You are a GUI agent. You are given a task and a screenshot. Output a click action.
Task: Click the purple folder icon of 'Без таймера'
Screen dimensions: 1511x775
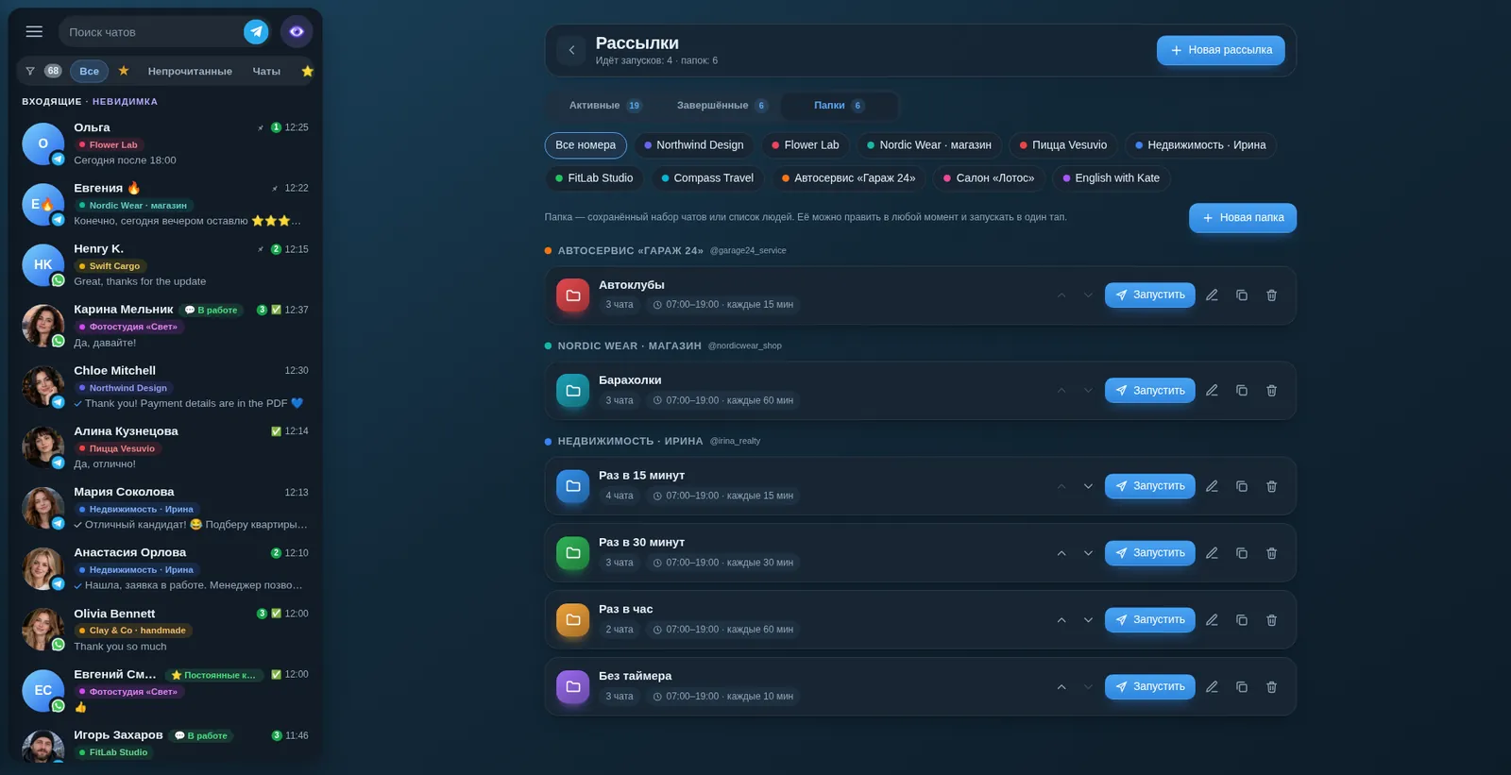pyautogui.click(x=573, y=687)
